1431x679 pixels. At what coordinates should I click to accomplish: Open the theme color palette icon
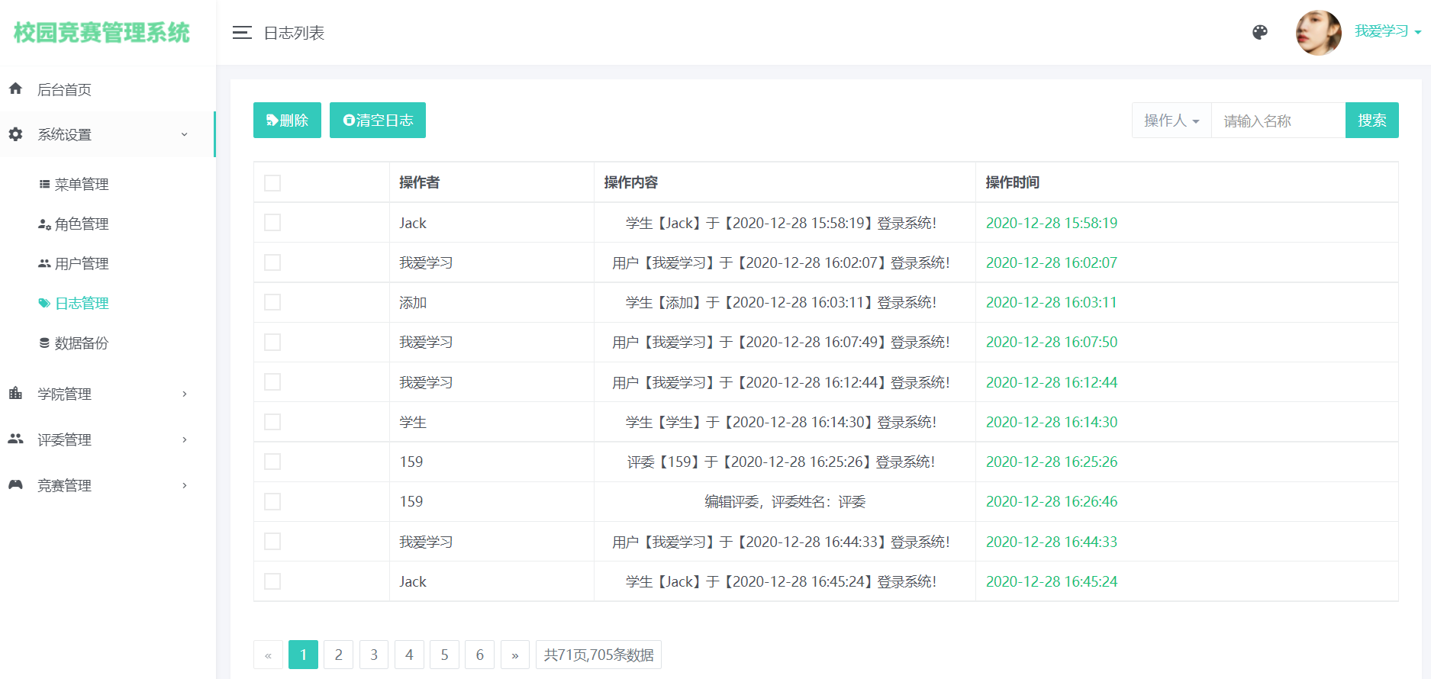(1260, 32)
